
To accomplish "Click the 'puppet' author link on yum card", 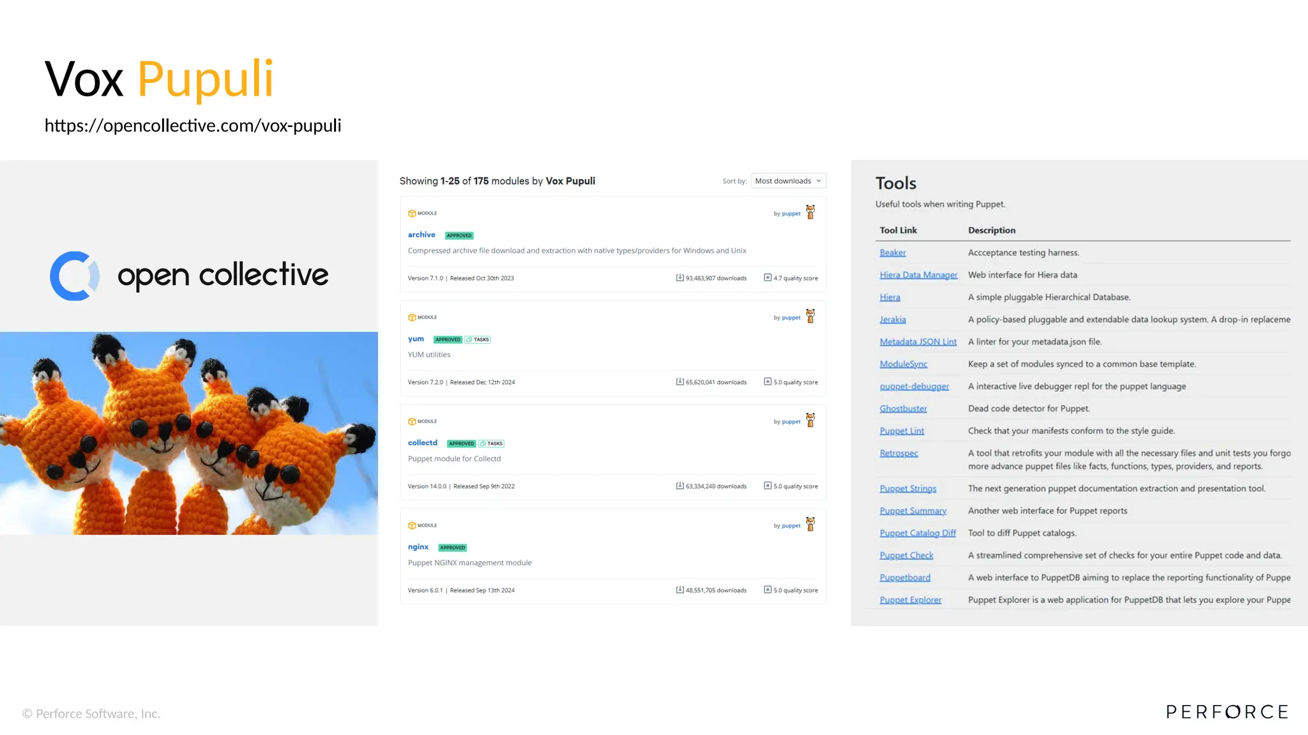I will coord(791,318).
